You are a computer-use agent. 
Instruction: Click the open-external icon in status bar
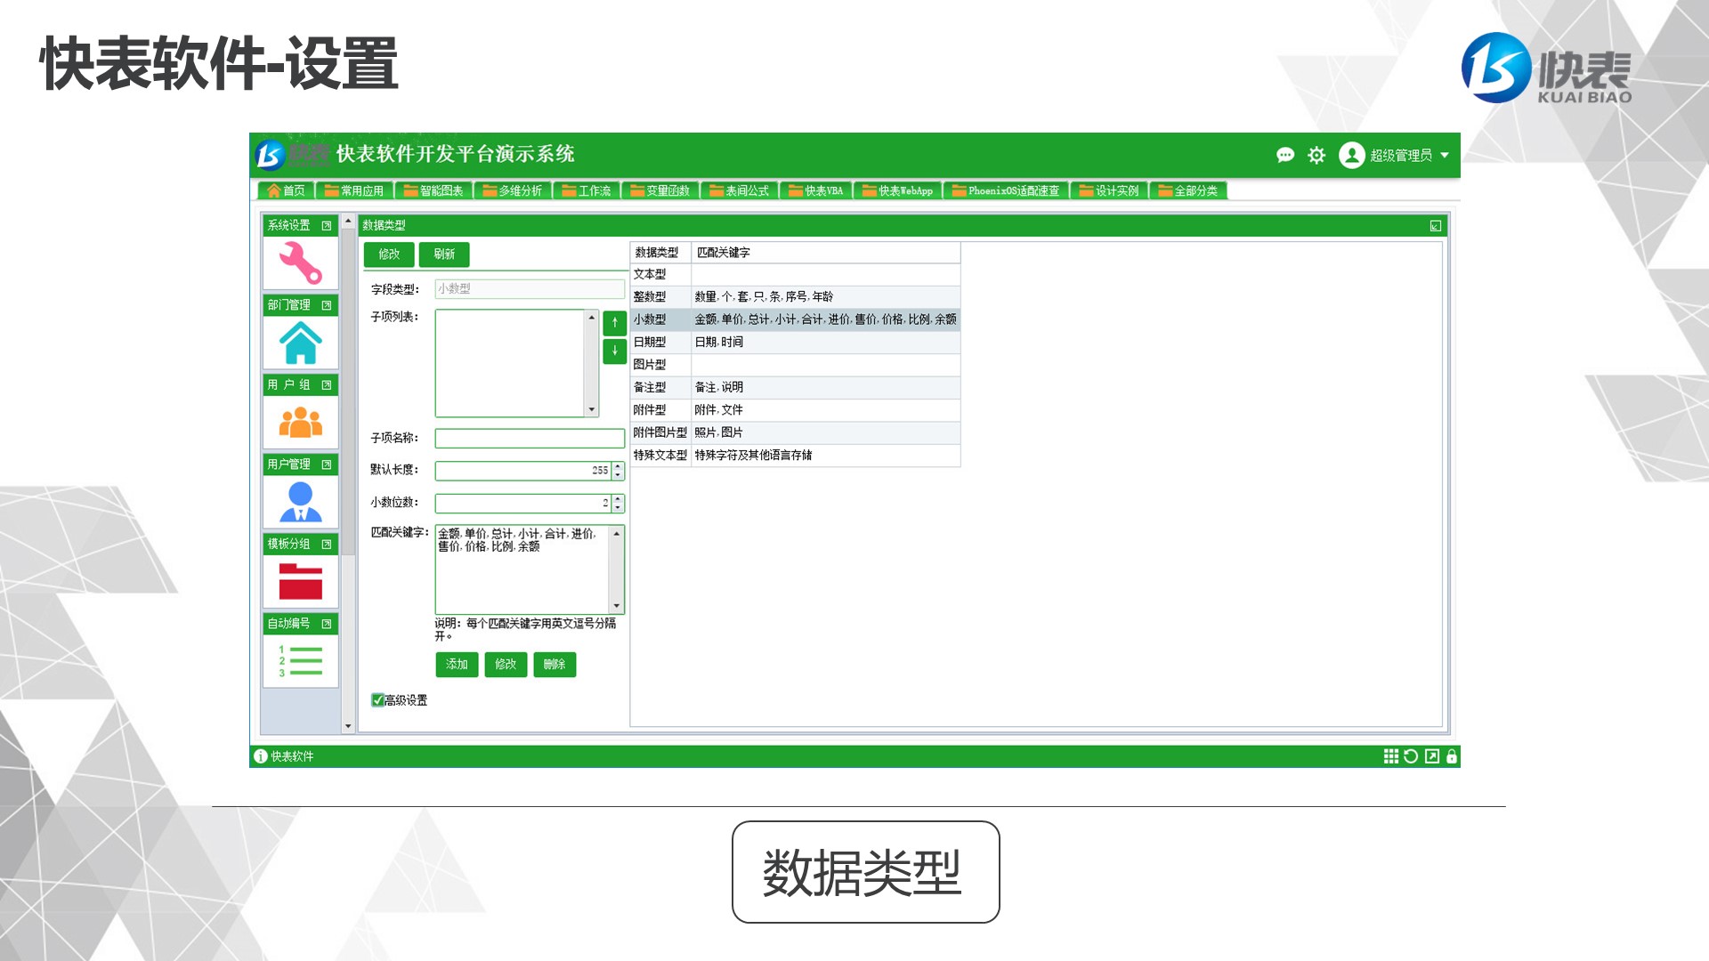1432,756
